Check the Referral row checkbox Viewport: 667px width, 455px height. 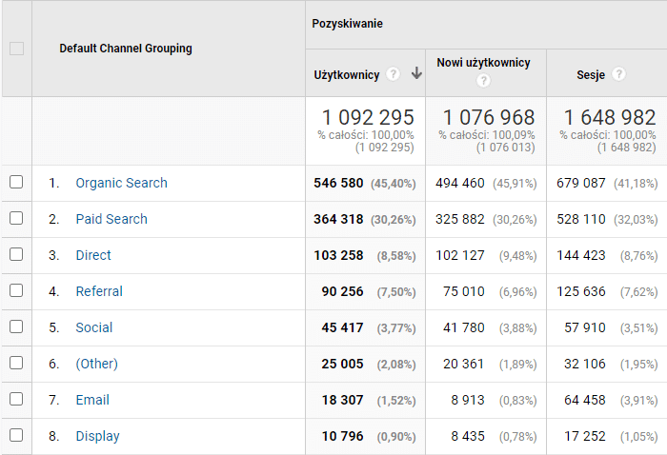[x=16, y=290]
